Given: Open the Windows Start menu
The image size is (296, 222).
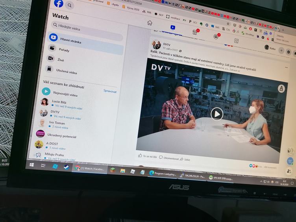Looking at the screenshot, I should (32, 165).
